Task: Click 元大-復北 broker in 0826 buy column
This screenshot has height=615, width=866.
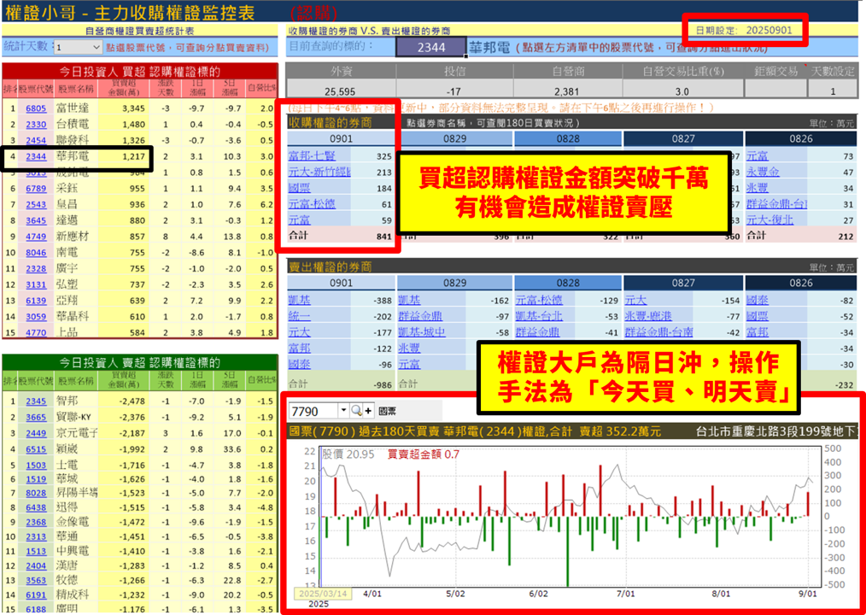Action: point(769,220)
